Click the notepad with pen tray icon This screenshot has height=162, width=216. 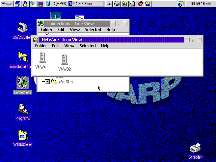132,4
